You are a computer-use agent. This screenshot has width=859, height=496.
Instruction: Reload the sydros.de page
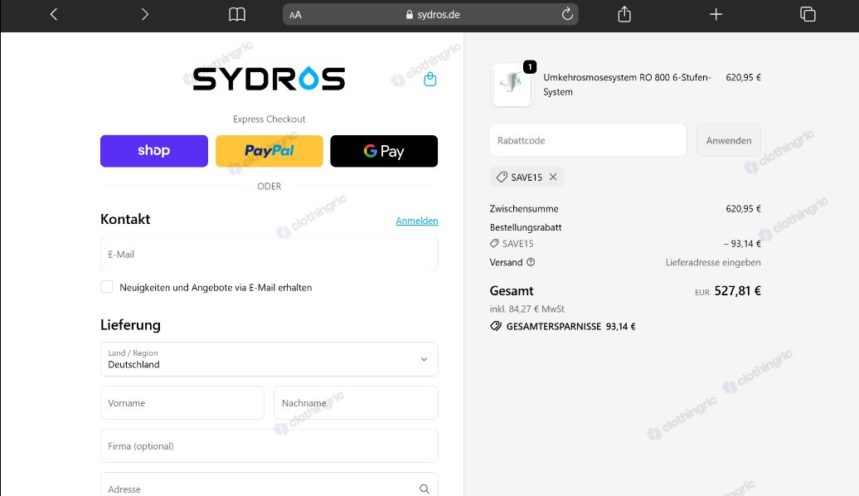point(567,14)
